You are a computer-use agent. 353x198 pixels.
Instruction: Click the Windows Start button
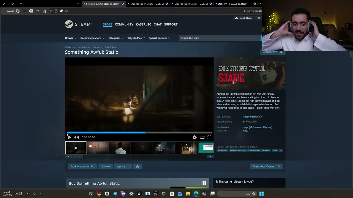[261, 194]
